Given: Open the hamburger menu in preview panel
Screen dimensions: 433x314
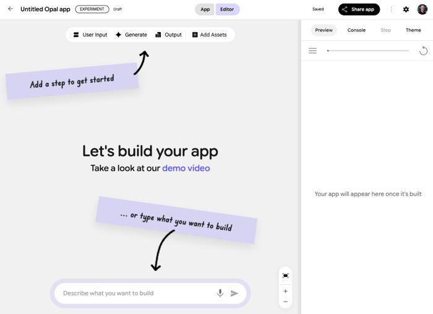Looking at the screenshot, I should (312, 51).
